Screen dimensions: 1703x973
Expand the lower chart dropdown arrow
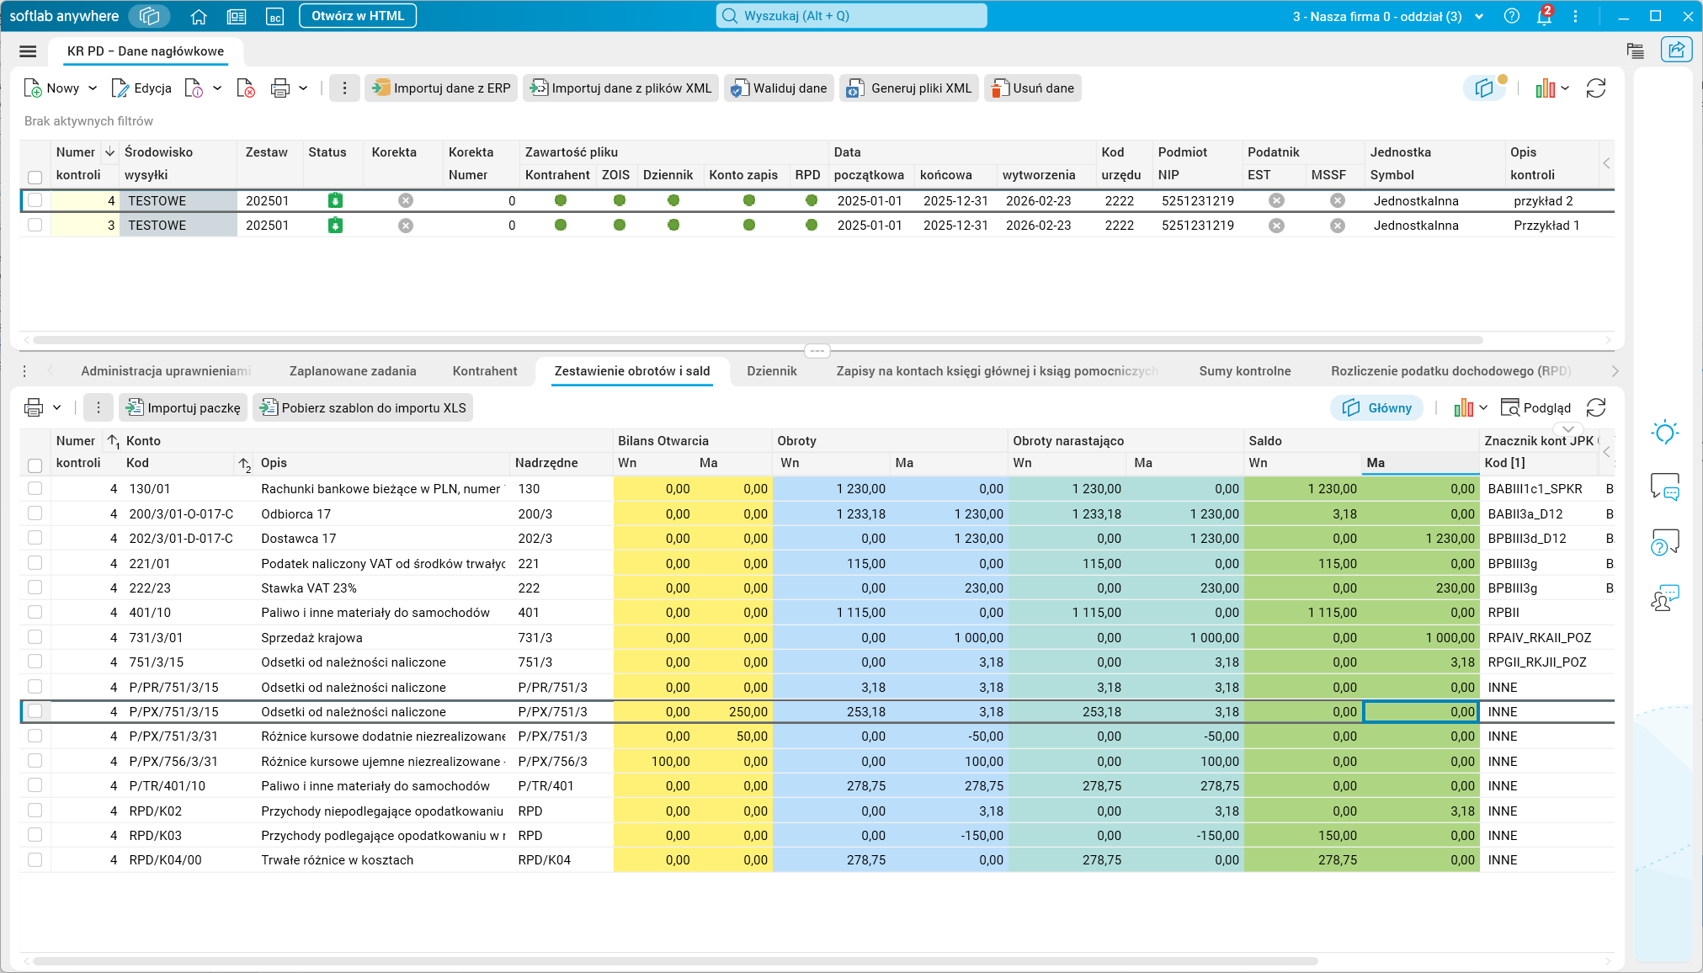[1483, 408]
